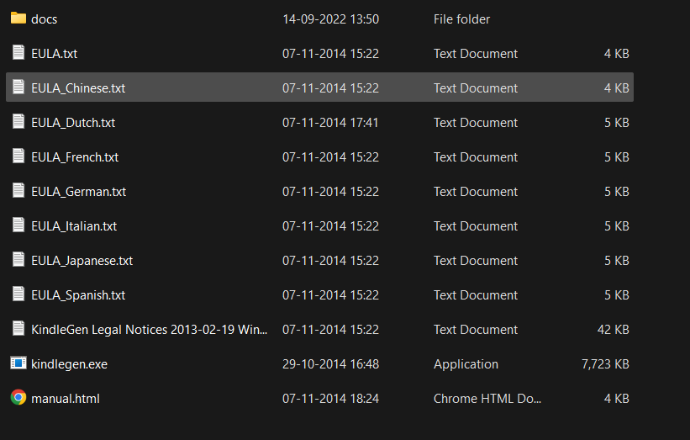Select the EULA_Spanish.txt file name

tap(78, 295)
